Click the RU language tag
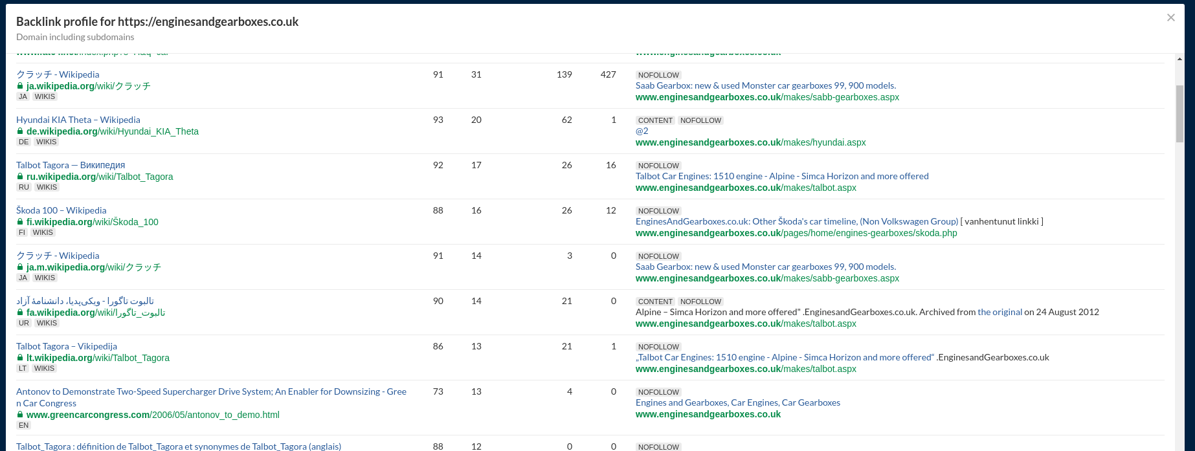Viewport: 1195px width, 451px height. tap(24, 187)
